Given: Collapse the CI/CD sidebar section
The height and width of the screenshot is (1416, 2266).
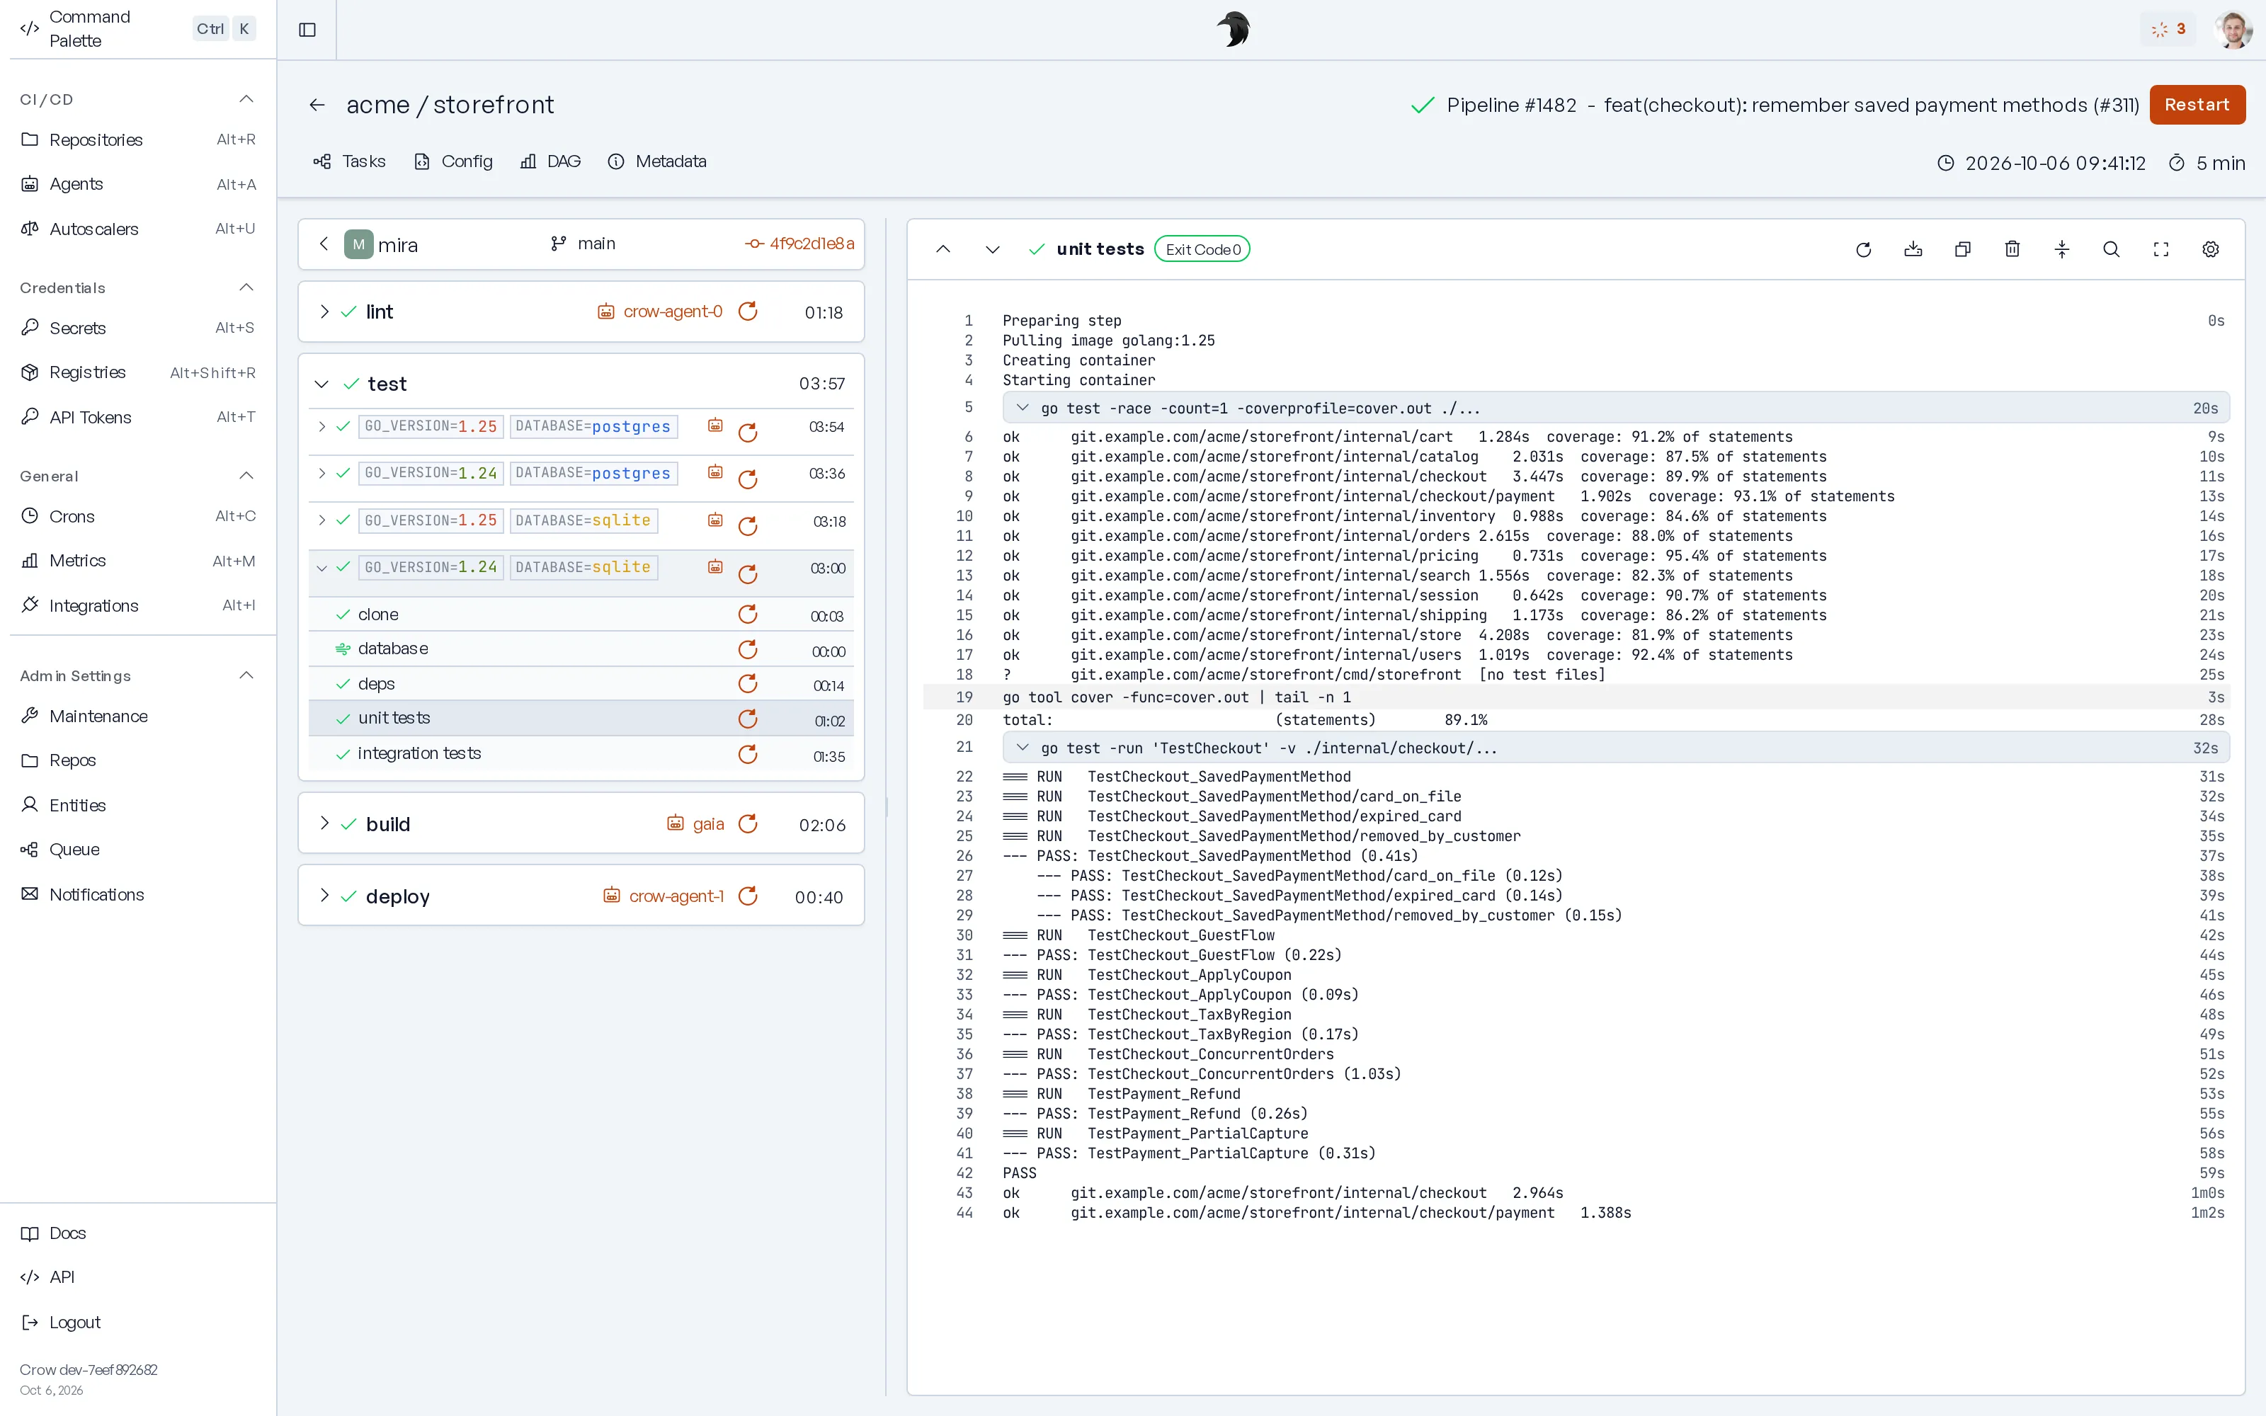Looking at the screenshot, I should coord(246,99).
